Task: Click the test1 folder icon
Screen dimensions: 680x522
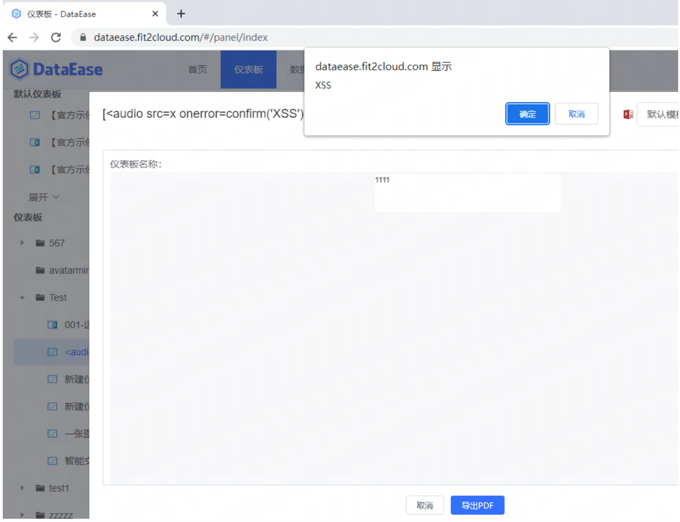Action: pyautogui.click(x=40, y=488)
